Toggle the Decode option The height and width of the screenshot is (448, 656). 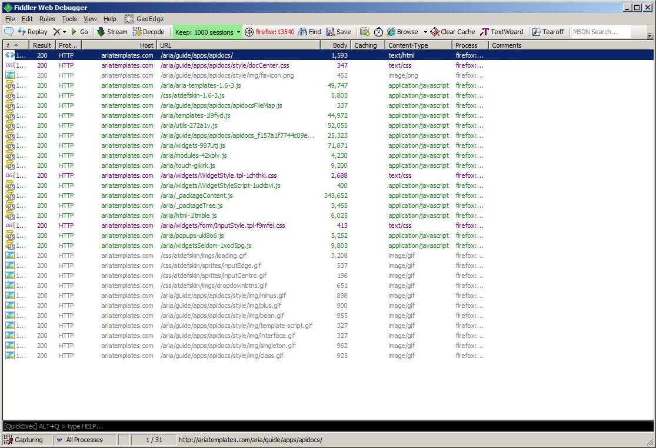(x=148, y=32)
